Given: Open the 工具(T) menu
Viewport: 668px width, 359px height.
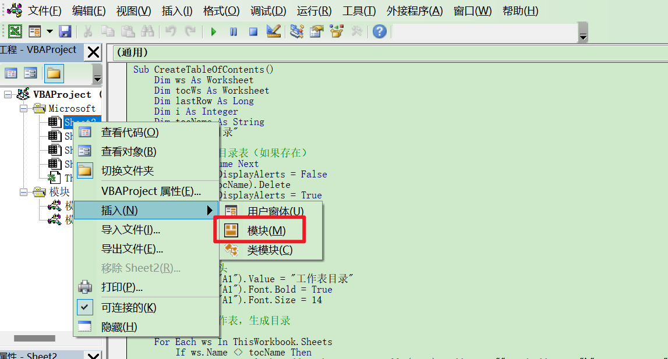Looking at the screenshot, I should 359,10.
